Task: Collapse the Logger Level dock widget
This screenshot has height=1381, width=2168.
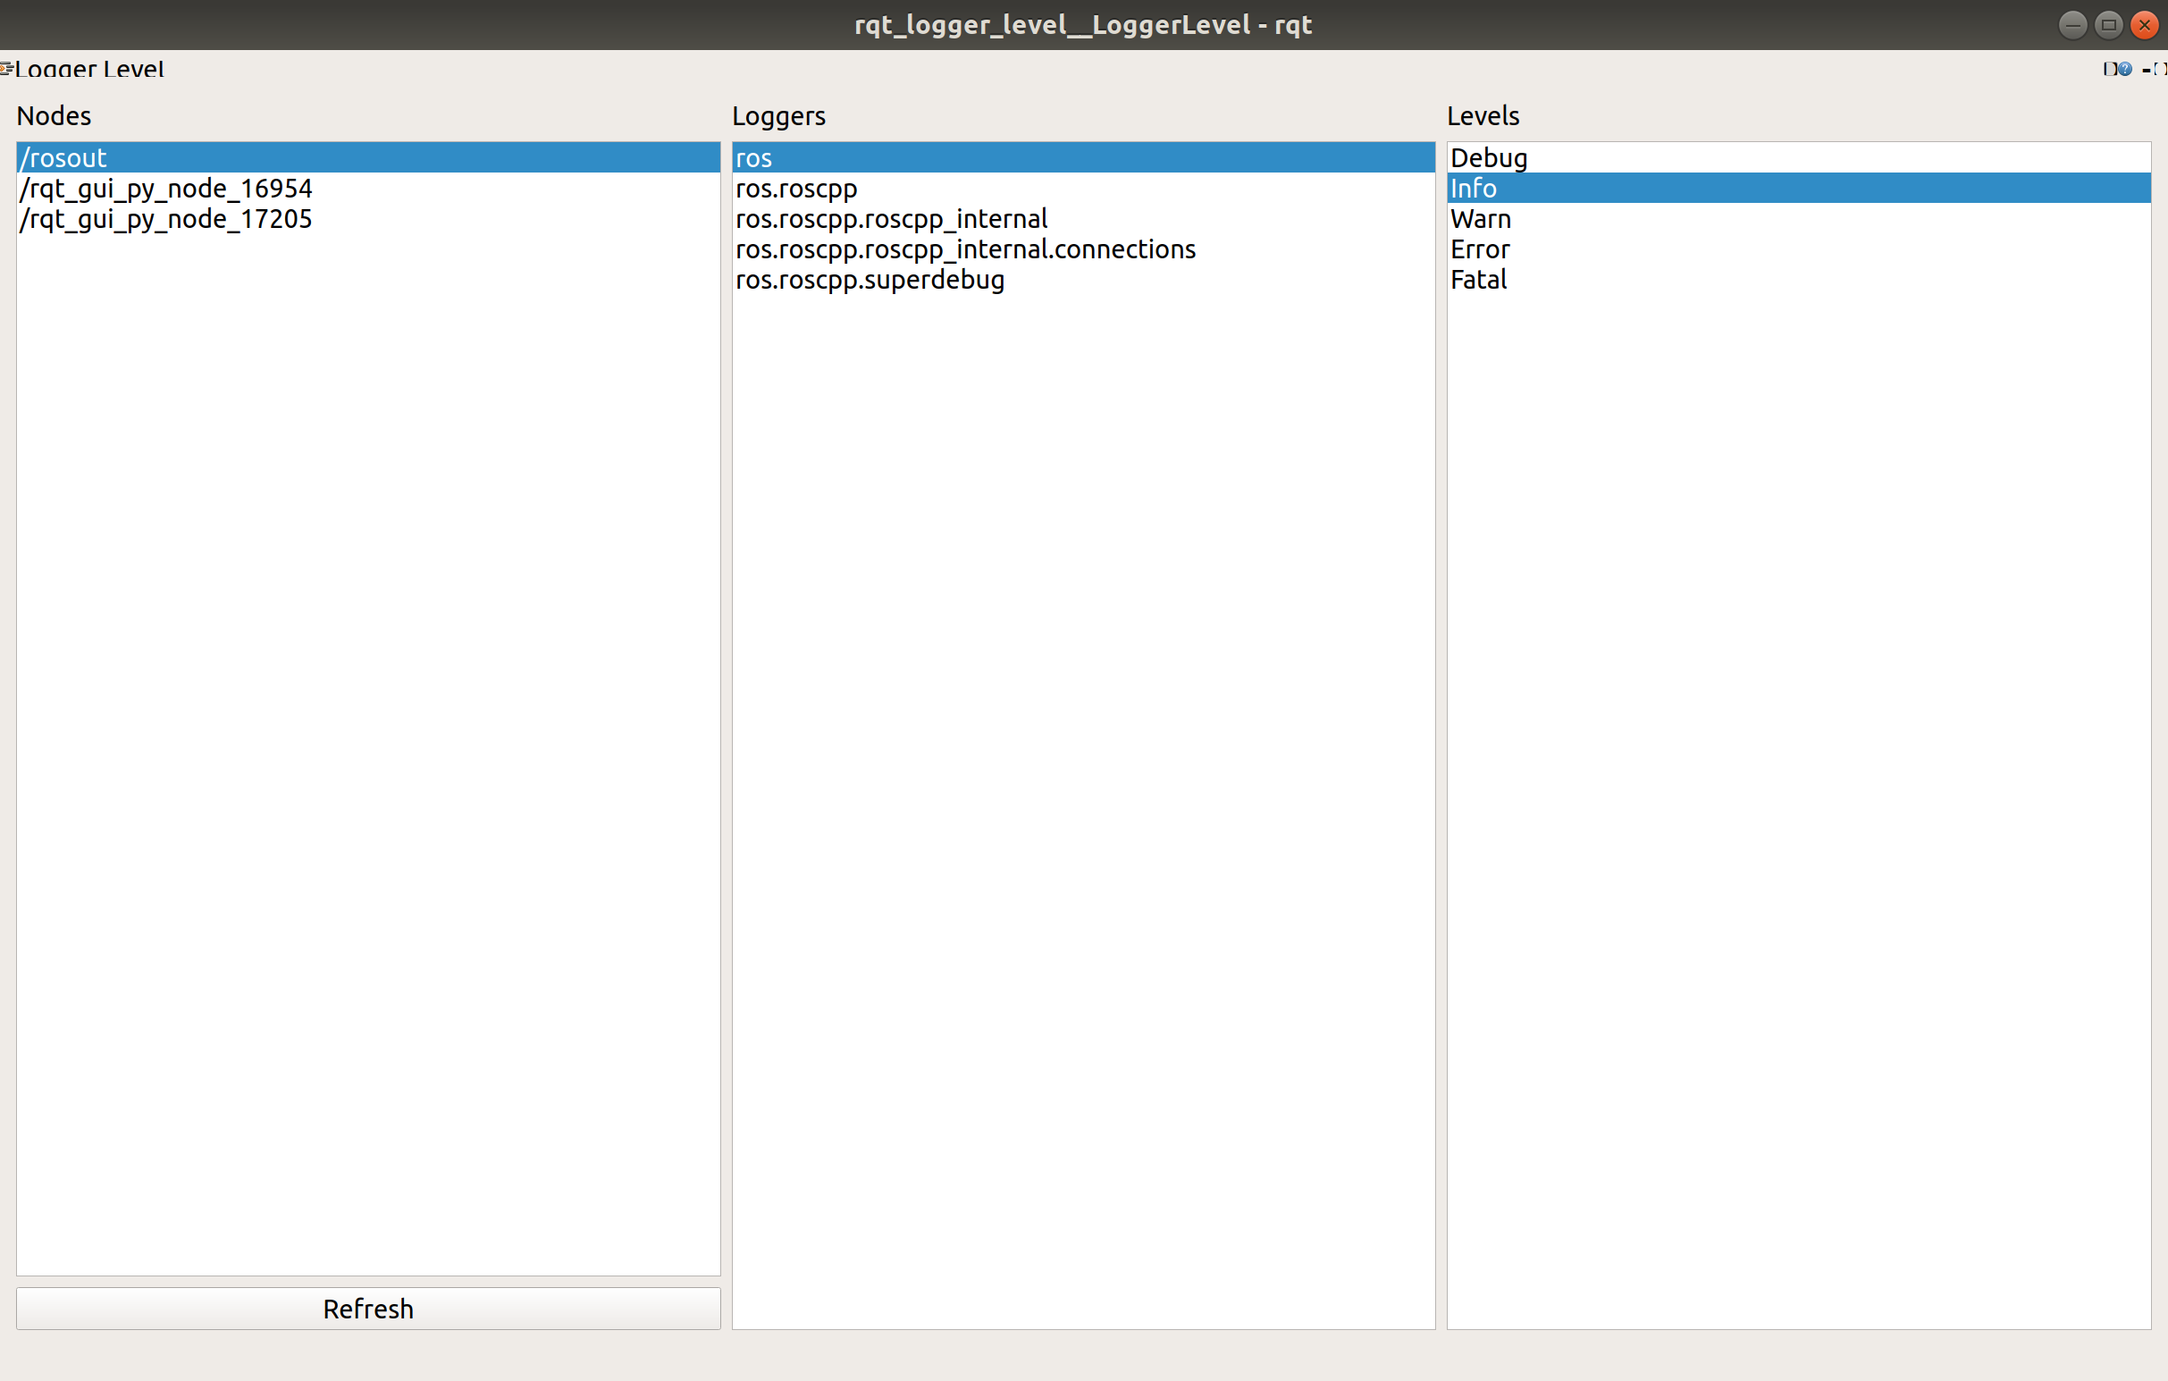Action: [2147, 70]
